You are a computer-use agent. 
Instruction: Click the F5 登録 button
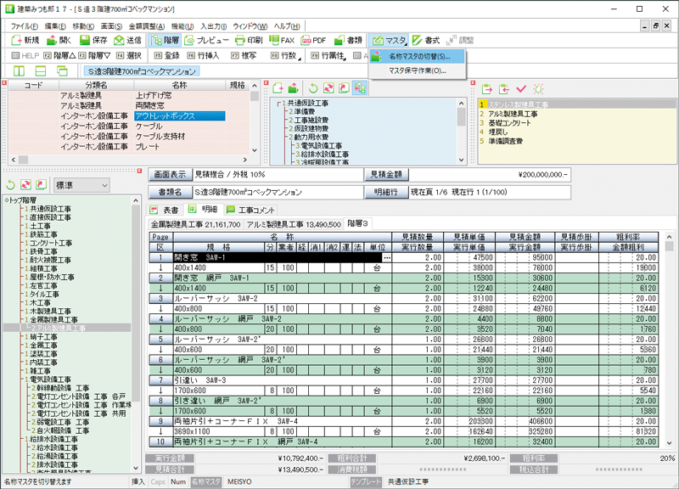point(166,55)
